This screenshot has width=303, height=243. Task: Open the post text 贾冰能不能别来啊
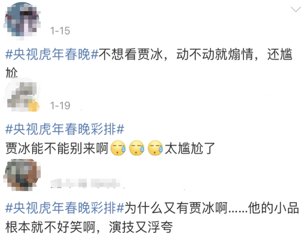coord(57,149)
